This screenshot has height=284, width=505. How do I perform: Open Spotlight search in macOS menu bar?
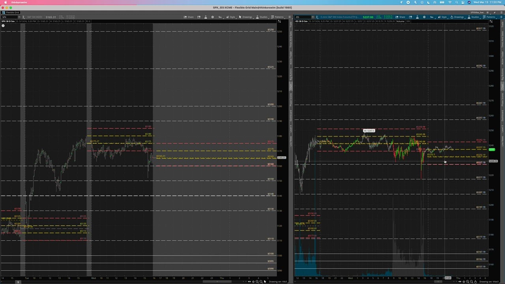(x=457, y=2)
